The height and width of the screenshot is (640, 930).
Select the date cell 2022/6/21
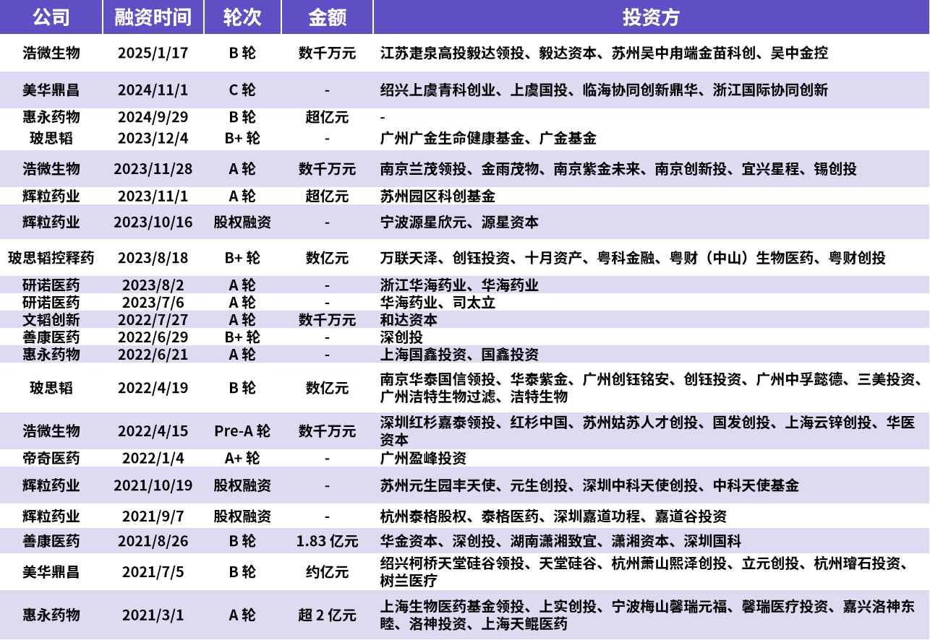click(x=153, y=355)
